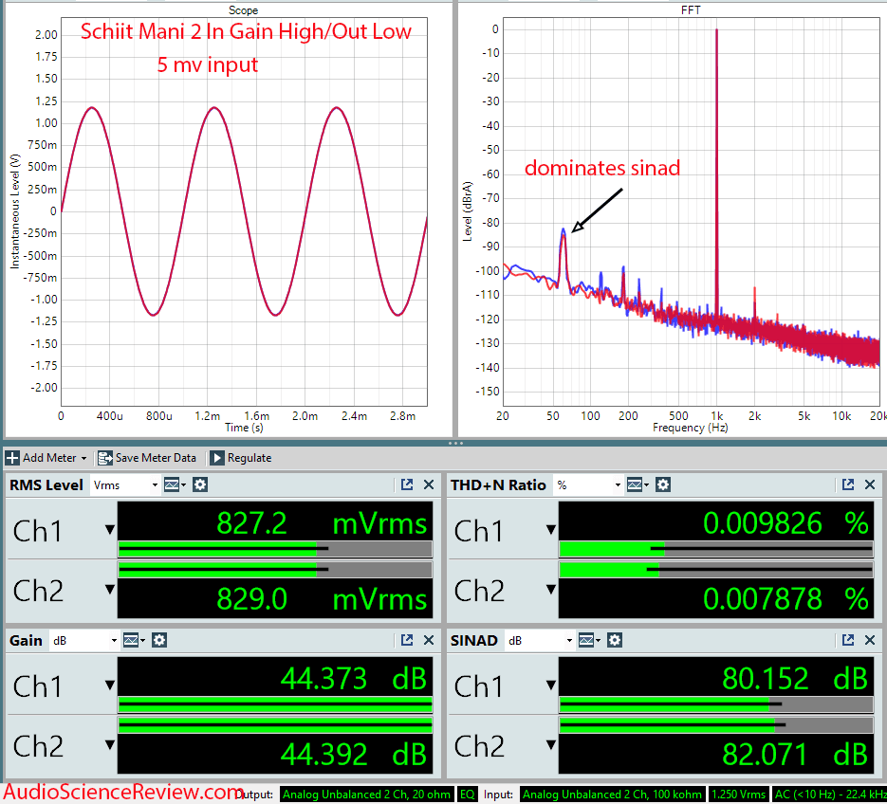This screenshot has width=887, height=804.
Task: Open RMS Level meter settings gear
Action: point(199,485)
